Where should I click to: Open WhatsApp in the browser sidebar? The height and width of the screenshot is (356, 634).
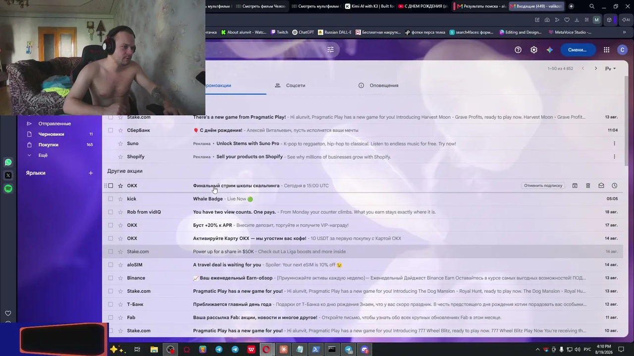[x=8, y=162]
